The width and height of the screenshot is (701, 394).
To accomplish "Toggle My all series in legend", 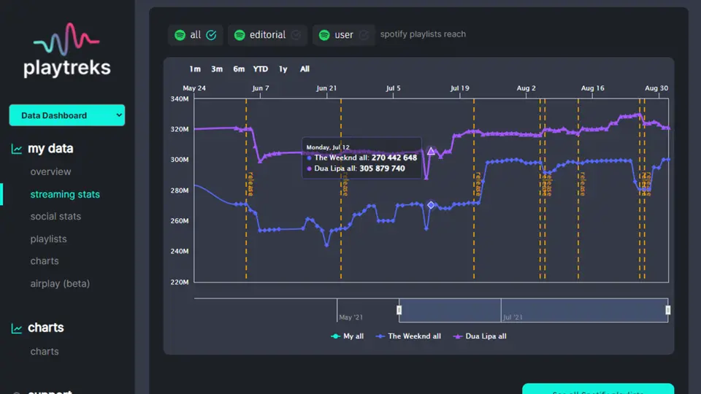I will click(x=348, y=336).
